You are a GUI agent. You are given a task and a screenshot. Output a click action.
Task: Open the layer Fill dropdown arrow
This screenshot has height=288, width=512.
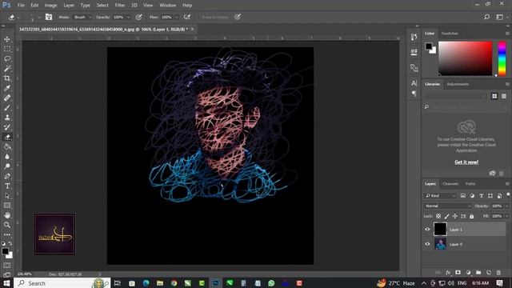point(506,216)
